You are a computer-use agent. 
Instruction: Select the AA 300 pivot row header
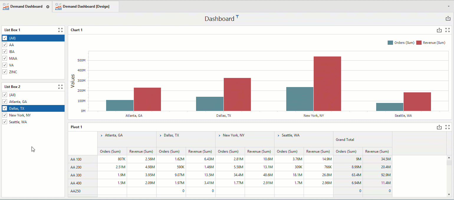click(83, 175)
